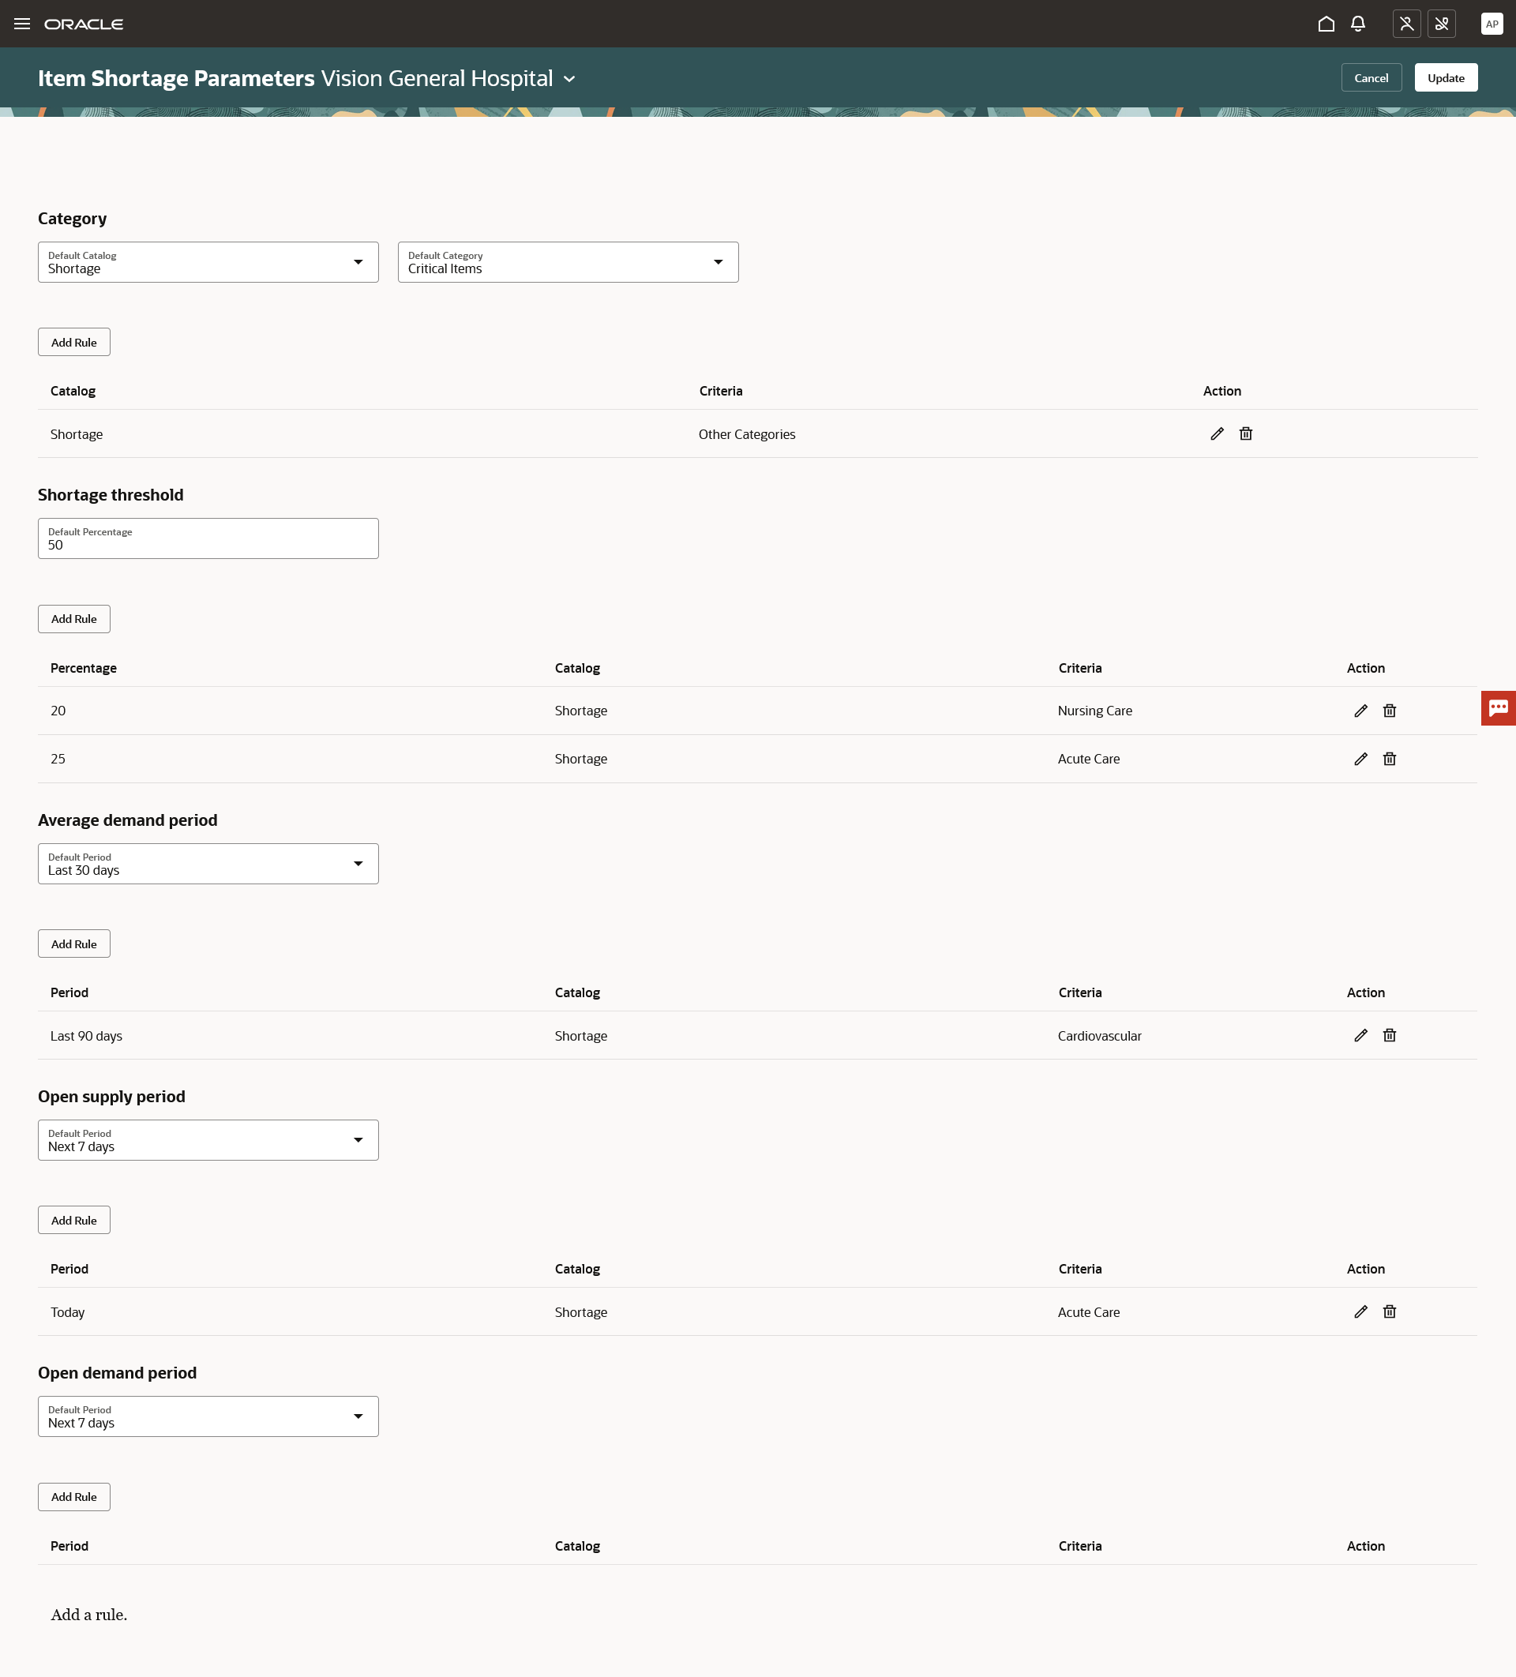Click the Default Percentage input field
The image size is (1516, 1677).
(x=208, y=538)
